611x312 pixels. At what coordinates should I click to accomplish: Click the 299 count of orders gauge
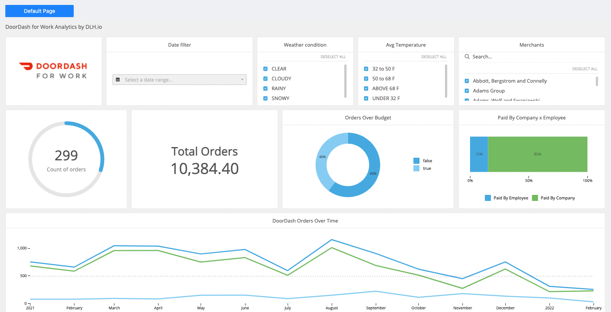coord(66,159)
